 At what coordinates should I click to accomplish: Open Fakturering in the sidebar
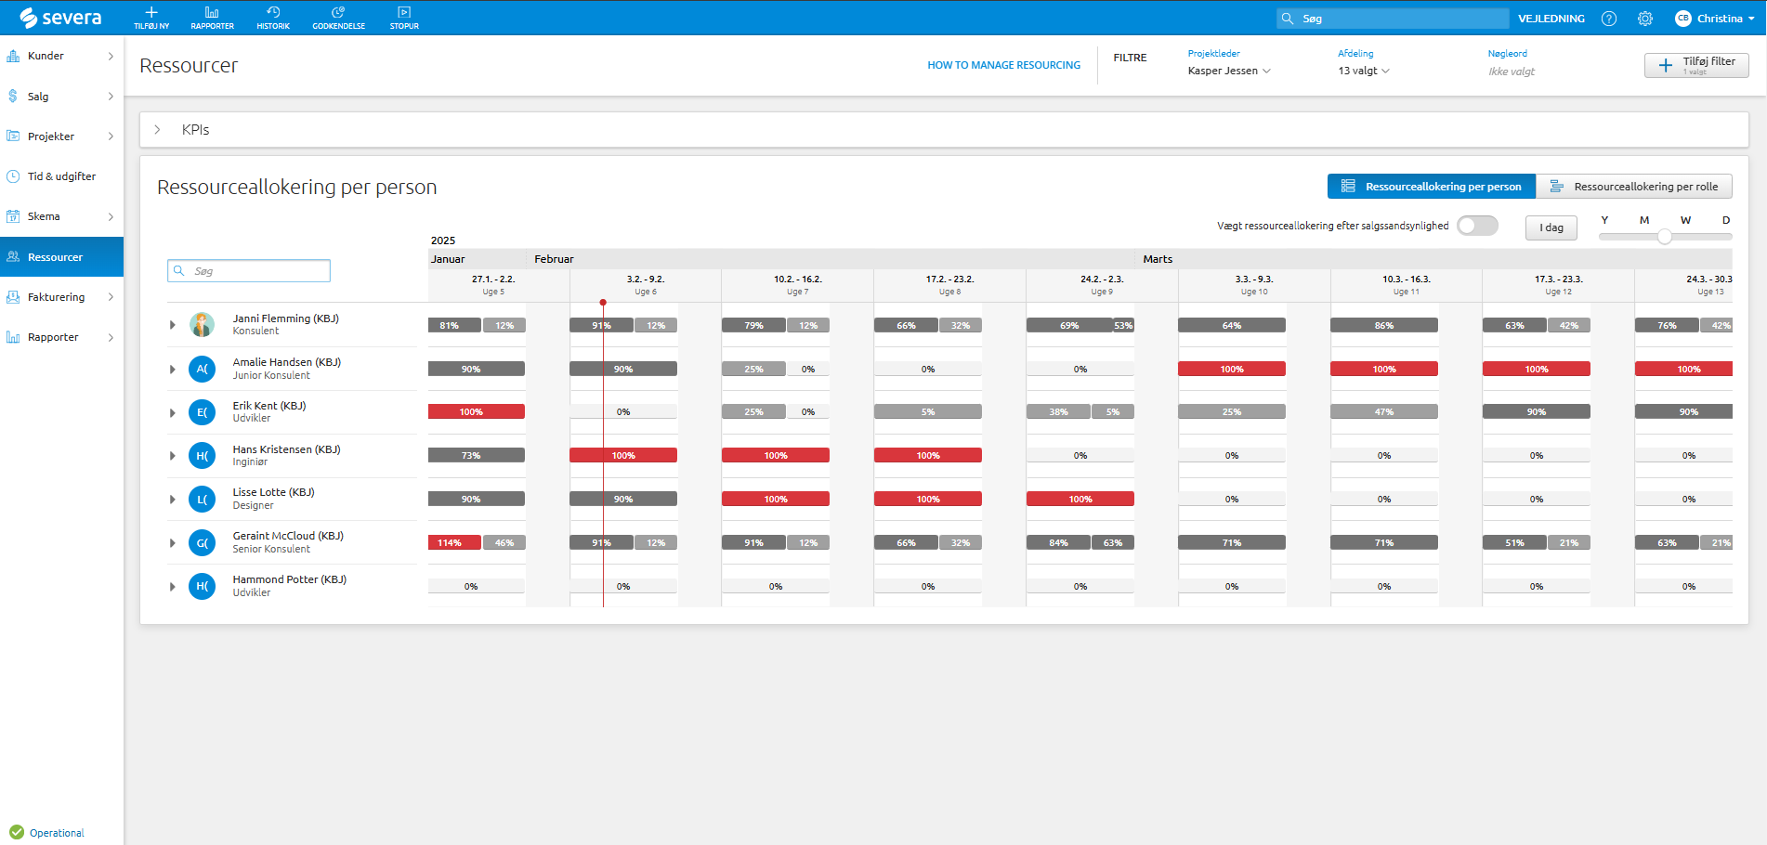pyautogui.click(x=57, y=297)
